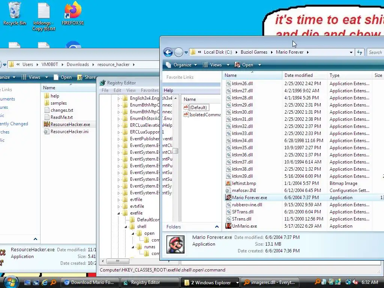Open the View menu in Registry Editor
The image size is (384, 288).
tap(131, 90)
